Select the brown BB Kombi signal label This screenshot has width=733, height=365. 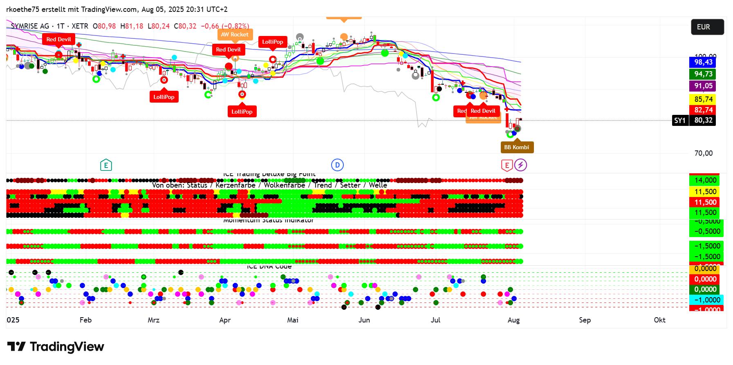[x=517, y=147]
